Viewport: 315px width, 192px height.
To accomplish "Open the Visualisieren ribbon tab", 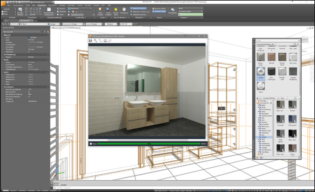I will [x=42, y=5].
